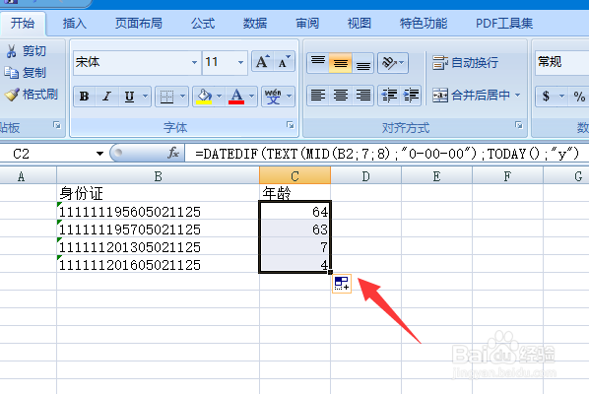Image resolution: width=589 pixels, height=394 pixels.
Task: Click the insert function fx icon
Action: 173,154
